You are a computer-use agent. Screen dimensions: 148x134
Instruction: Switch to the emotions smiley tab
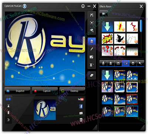[133, 63]
